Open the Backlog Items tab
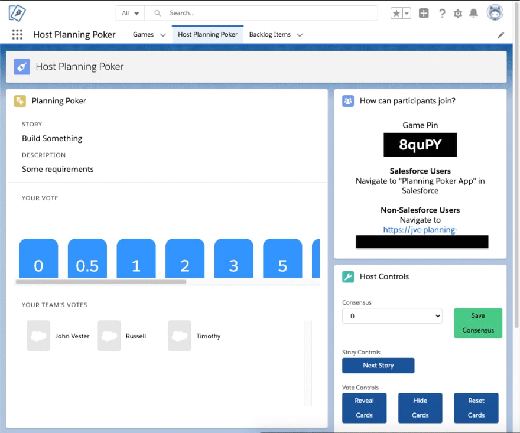Image resolution: width=520 pixels, height=433 pixels. pos(269,34)
